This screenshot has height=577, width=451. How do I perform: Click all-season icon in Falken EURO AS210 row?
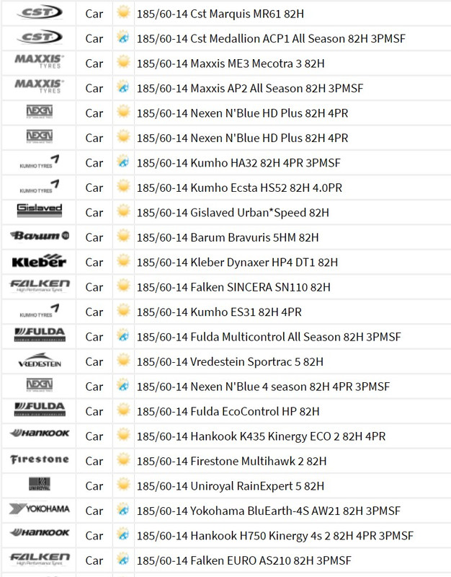123,559
